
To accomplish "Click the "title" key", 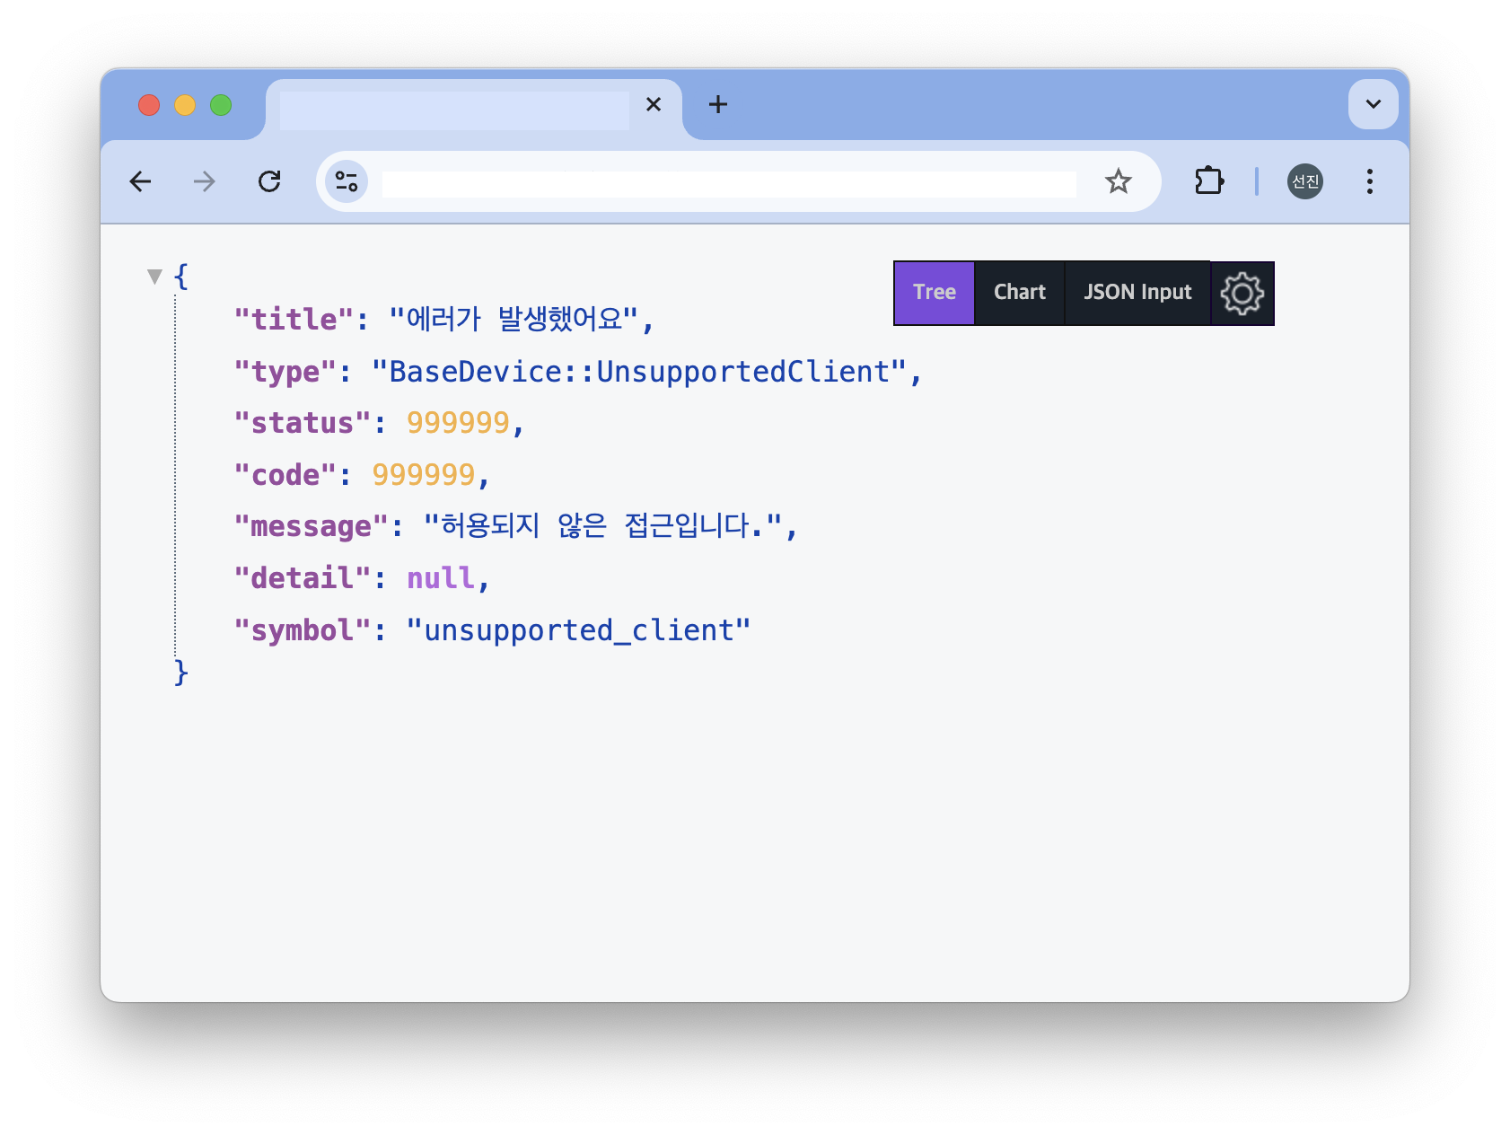I will [x=294, y=320].
